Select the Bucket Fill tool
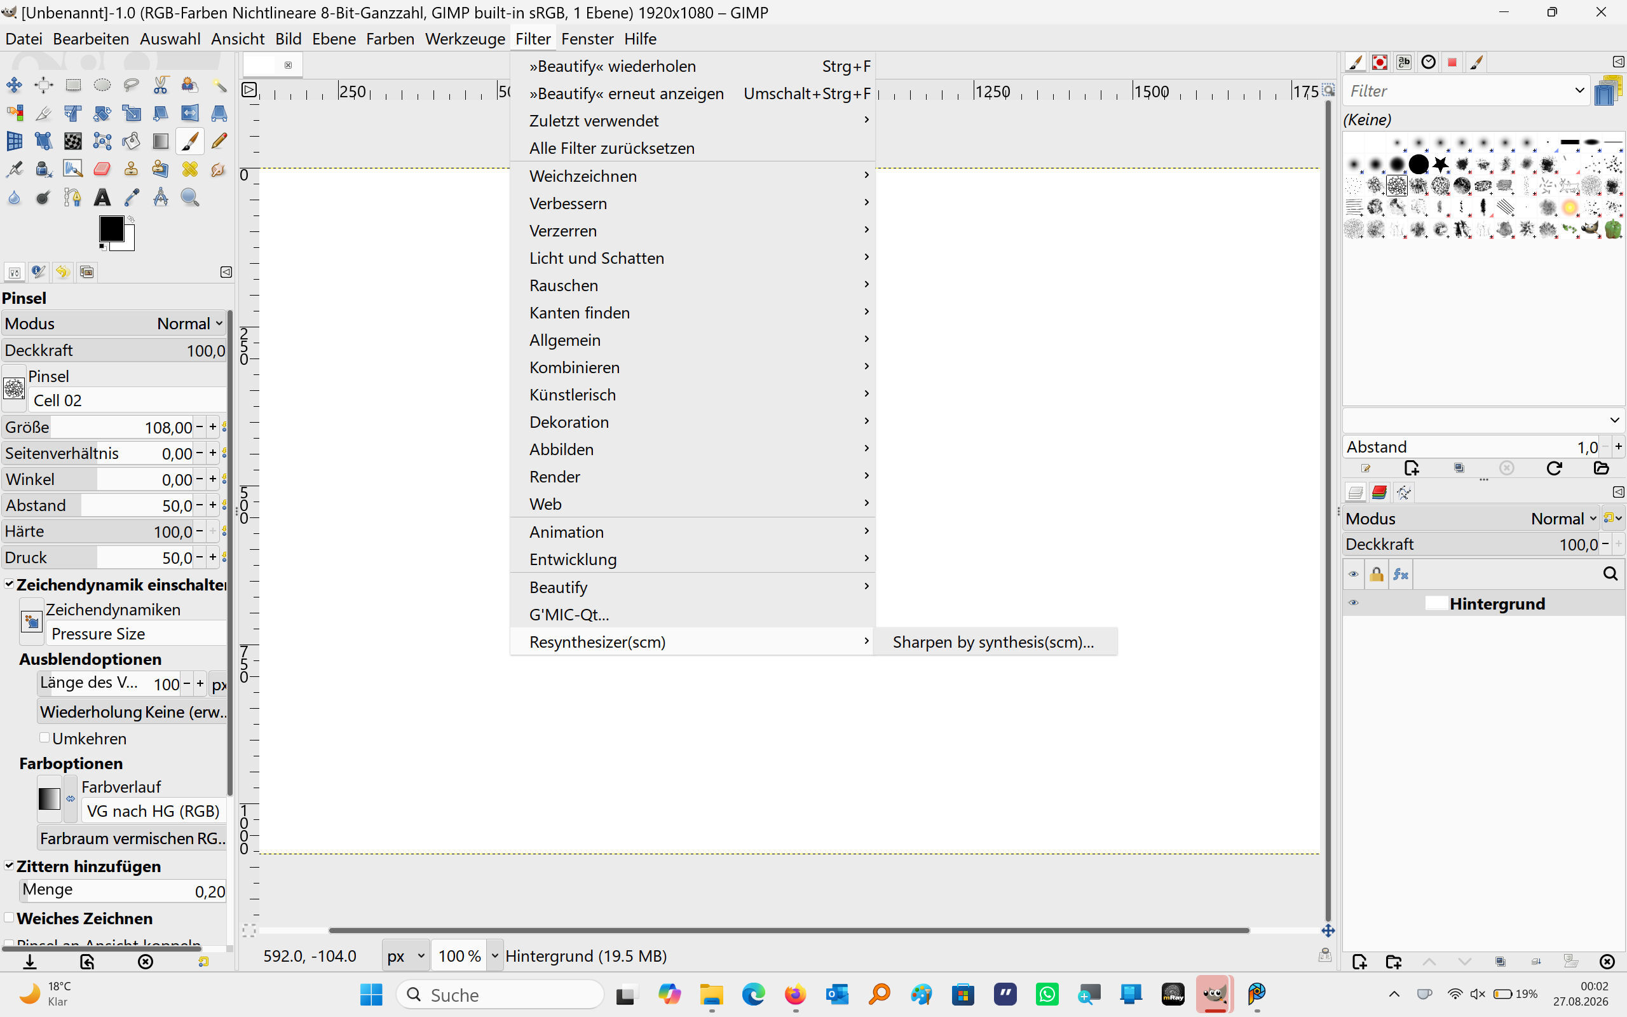1627x1017 pixels. pyautogui.click(x=131, y=141)
